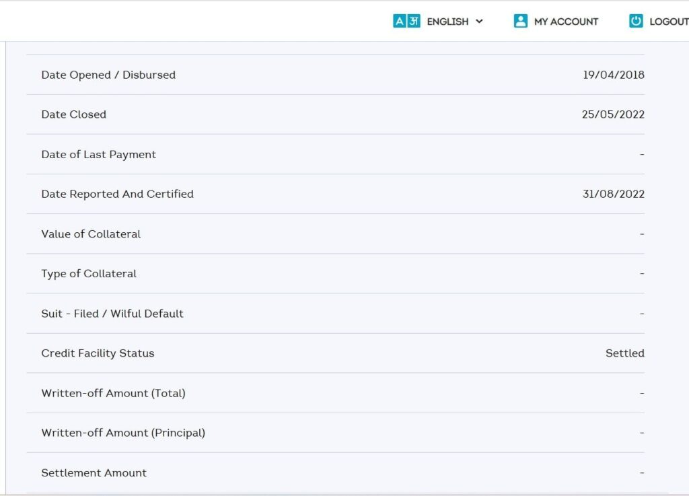
Task: Click the LOGOUT link
Action: [669, 22]
